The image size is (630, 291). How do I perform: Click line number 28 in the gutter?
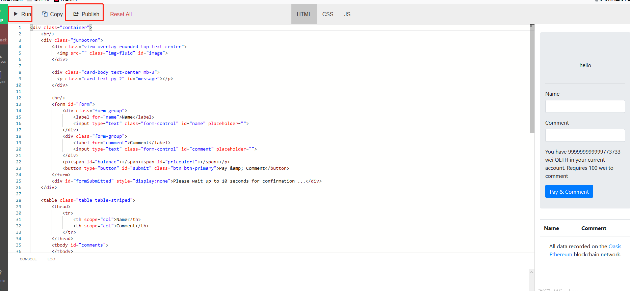point(19,200)
